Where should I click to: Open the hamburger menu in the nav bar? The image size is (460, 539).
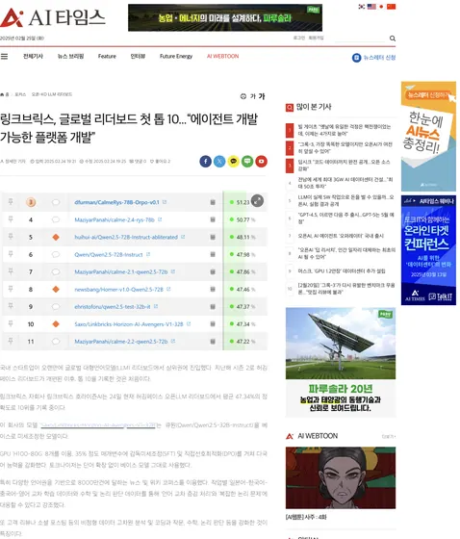(x=4, y=57)
